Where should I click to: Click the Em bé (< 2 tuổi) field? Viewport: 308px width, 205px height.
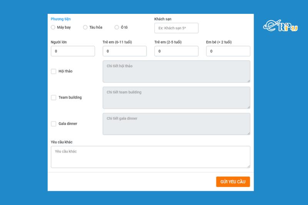point(228,51)
